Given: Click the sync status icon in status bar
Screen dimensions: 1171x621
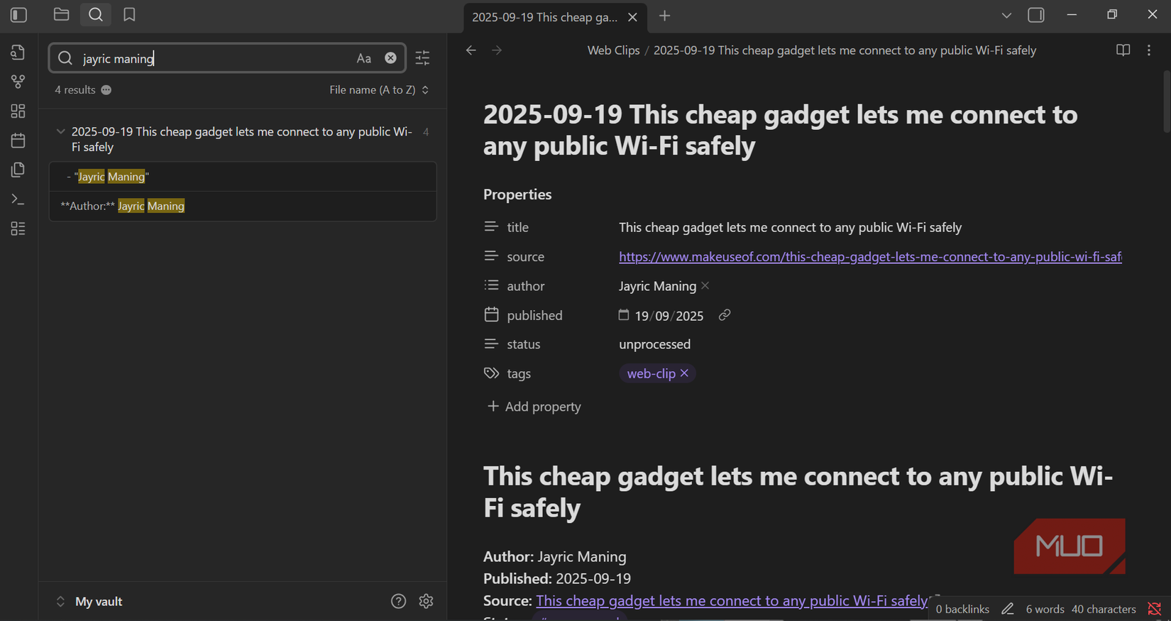Looking at the screenshot, I should click(1155, 609).
